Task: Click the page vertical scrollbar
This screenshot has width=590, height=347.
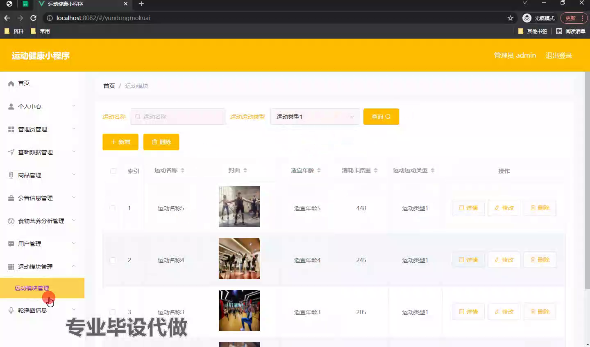Action: click(x=588, y=180)
